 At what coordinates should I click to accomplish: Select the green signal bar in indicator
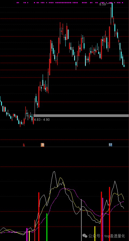point(47,227)
